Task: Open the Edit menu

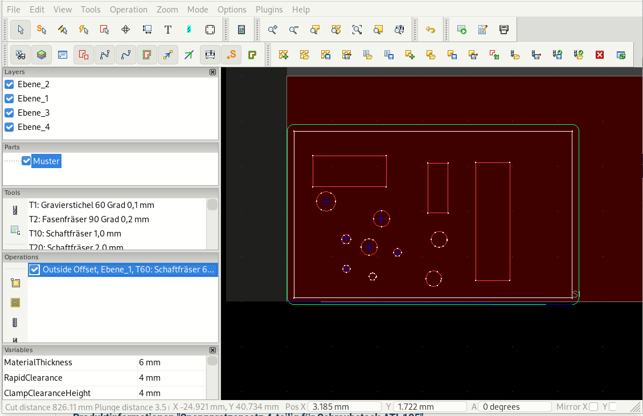Action: 37,10
